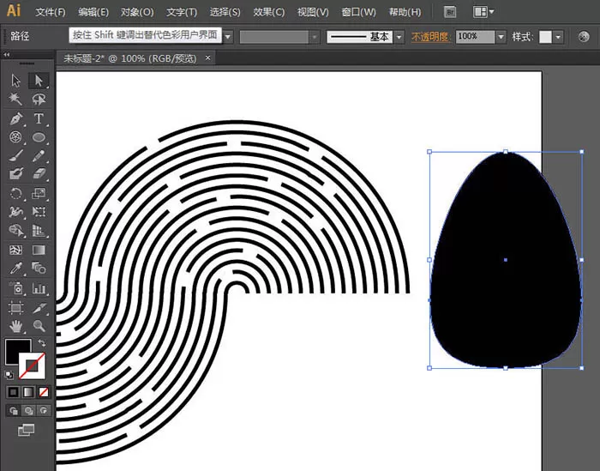Click the Stroke swatch with red slash
The image size is (600, 471).
pyautogui.click(x=33, y=365)
